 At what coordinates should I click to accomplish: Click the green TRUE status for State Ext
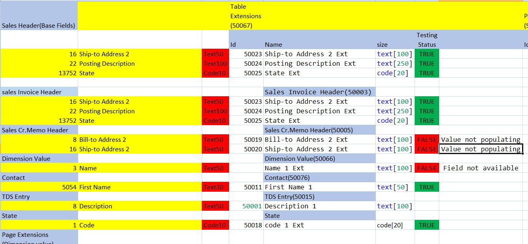click(427, 73)
